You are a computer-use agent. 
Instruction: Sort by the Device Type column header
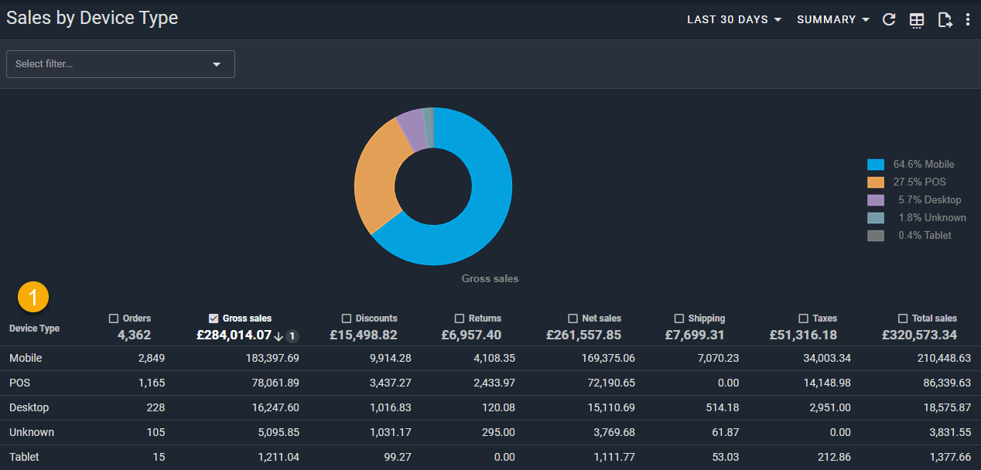point(34,329)
